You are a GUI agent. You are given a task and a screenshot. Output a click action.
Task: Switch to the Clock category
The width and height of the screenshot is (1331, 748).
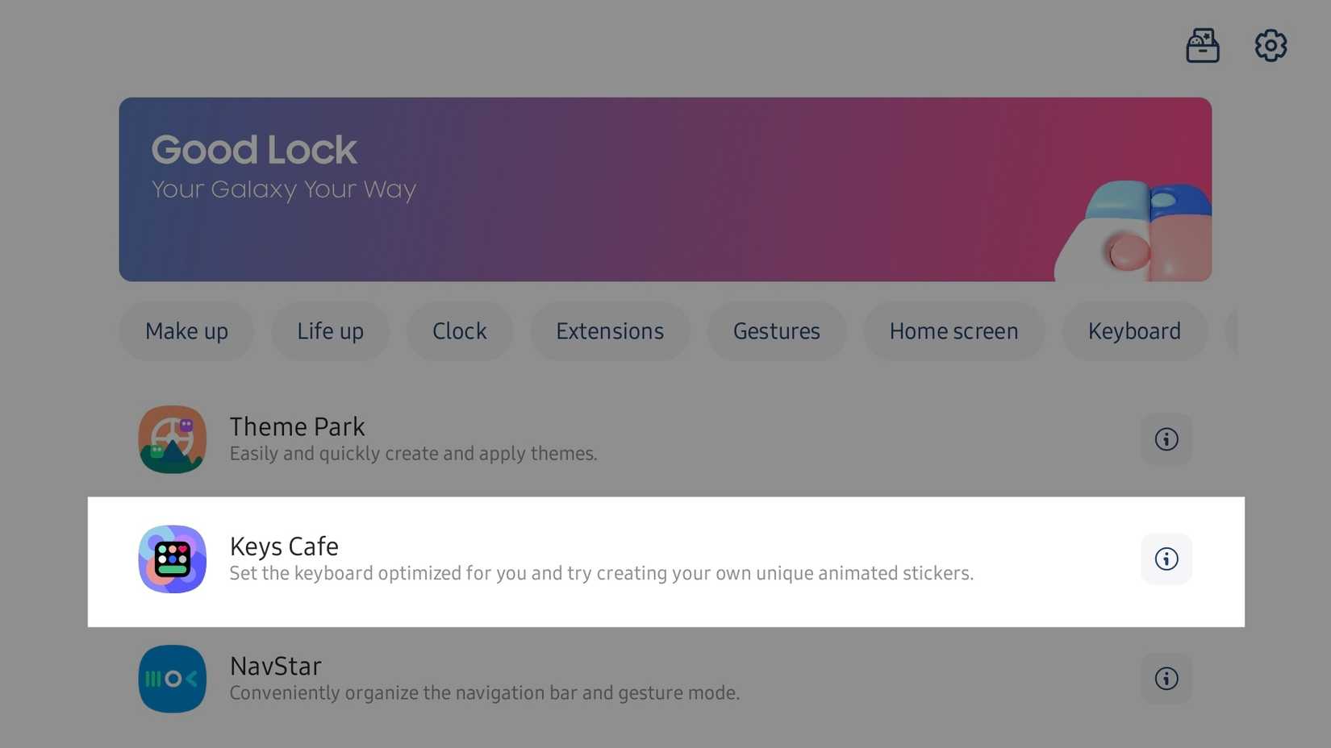click(x=460, y=331)
